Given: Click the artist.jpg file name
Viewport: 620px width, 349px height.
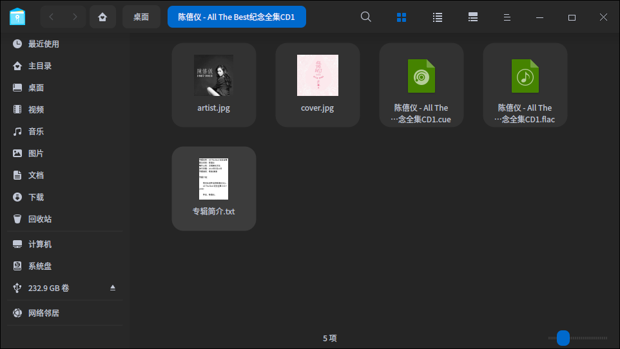Looking at the screenshot, I should [213, 108].
